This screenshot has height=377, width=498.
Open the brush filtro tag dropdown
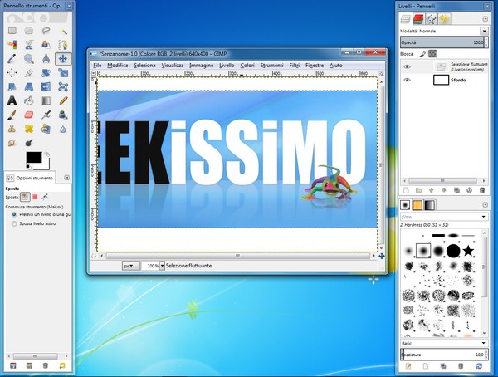[483, 217]
